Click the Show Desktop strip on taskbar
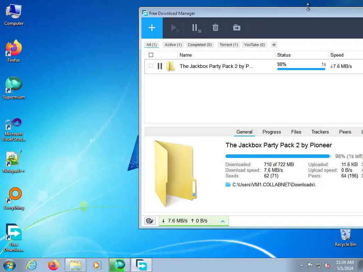This screenshot has height=272, width=363. 361,265
